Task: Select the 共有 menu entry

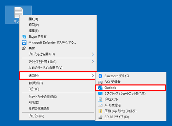Action: point(58,48)
